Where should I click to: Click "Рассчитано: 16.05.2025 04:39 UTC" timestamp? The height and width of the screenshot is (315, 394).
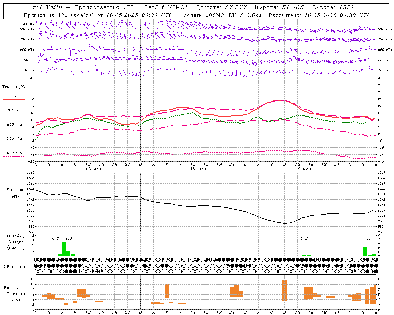320,15
